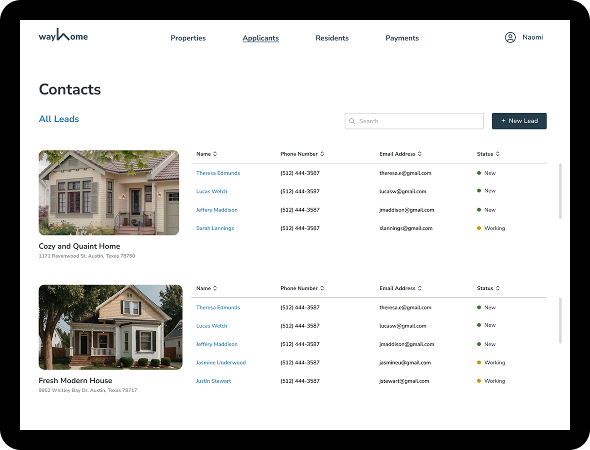This screenshot has width=590, height=450.
Task: Go to the Payments page
Action: pyautogui.click(x=402, y=38)
